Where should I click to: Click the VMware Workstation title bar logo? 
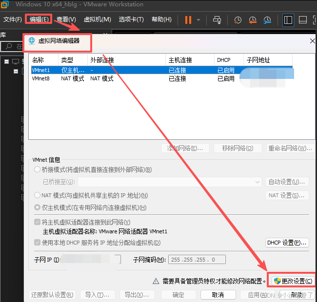click(x=4, y=4)
